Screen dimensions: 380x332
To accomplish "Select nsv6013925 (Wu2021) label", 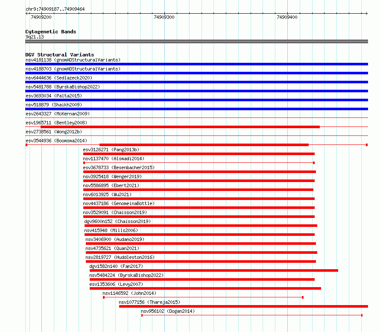I will point(107,194).
